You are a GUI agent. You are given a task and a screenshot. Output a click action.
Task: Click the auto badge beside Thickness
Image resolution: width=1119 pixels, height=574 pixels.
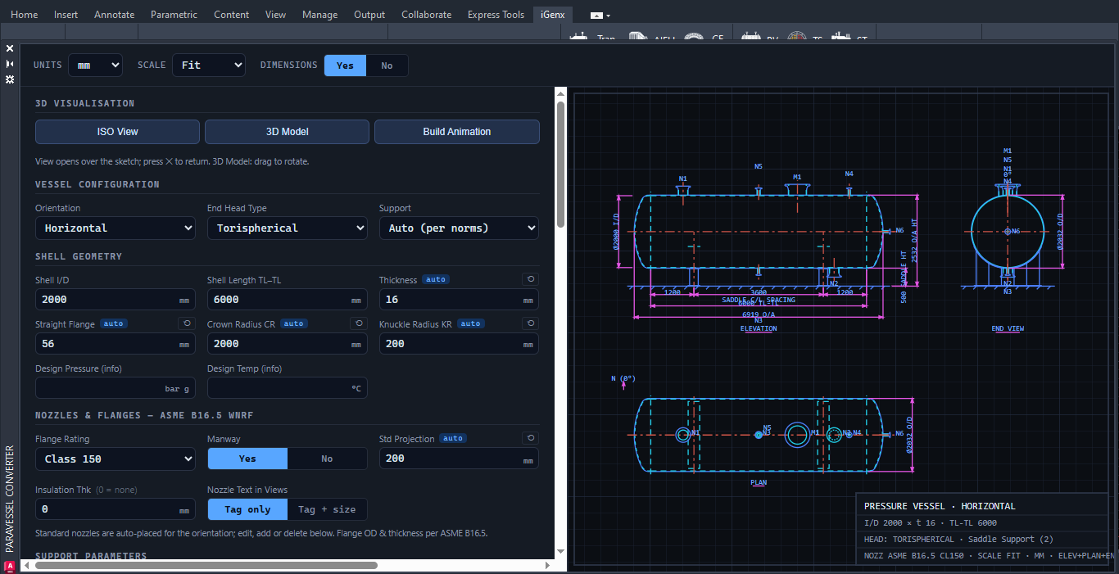click(x=436, y=280)
